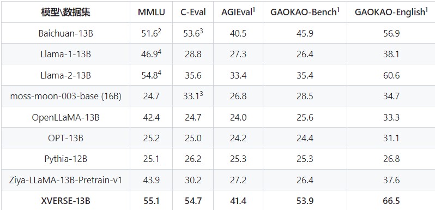Select the Pythia-12B row label

click(66, 159)
